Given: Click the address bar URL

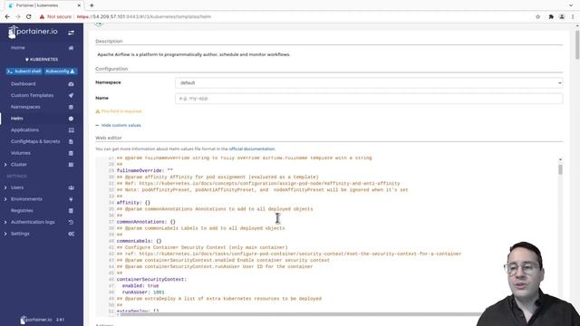Looking at the screenshot, I should [x=144, y=16].
